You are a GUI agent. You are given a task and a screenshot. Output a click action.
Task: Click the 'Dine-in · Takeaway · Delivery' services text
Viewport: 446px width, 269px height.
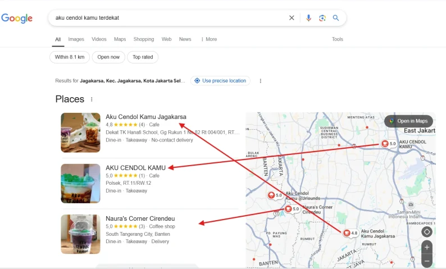(138, 241)
